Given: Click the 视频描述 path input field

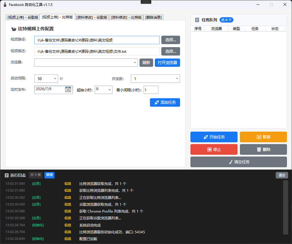Looking at the screenshot, I should 97,52.
